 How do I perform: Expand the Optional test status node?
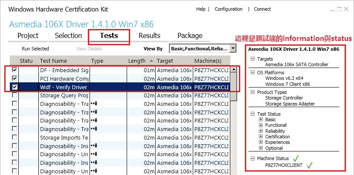(x=261, y=148)
